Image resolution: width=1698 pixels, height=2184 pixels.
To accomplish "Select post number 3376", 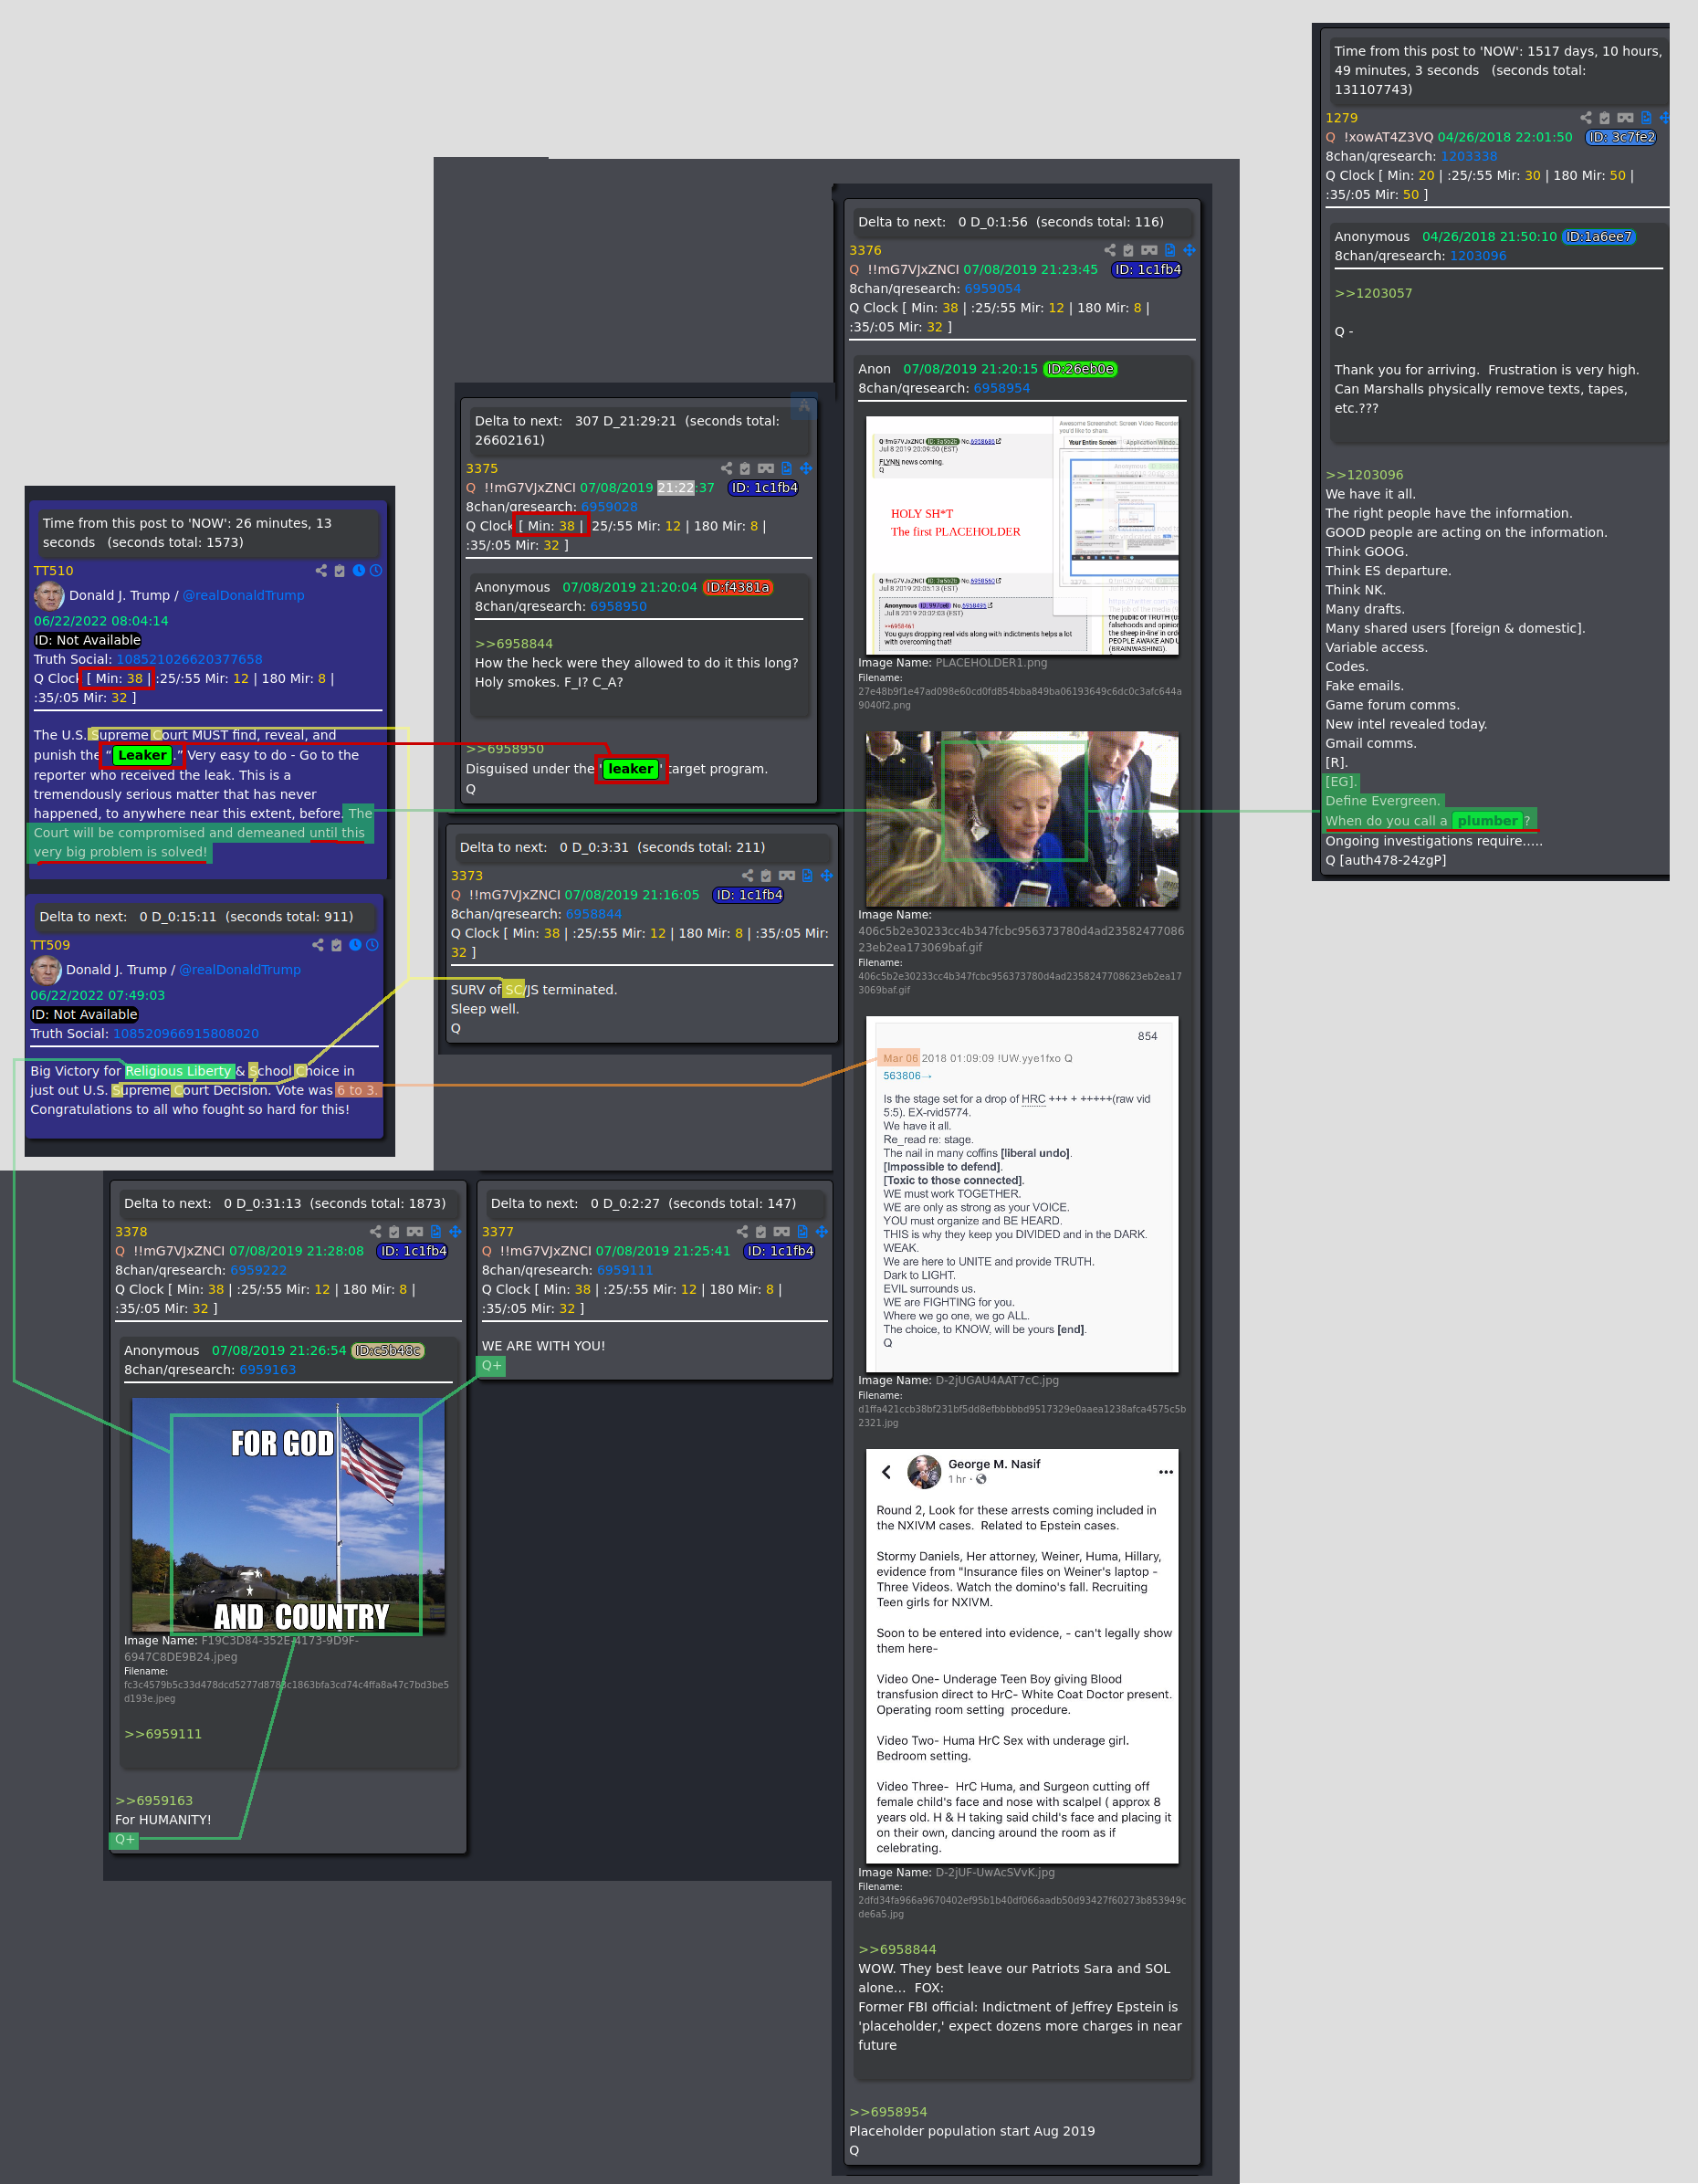I will coord(865,250).
